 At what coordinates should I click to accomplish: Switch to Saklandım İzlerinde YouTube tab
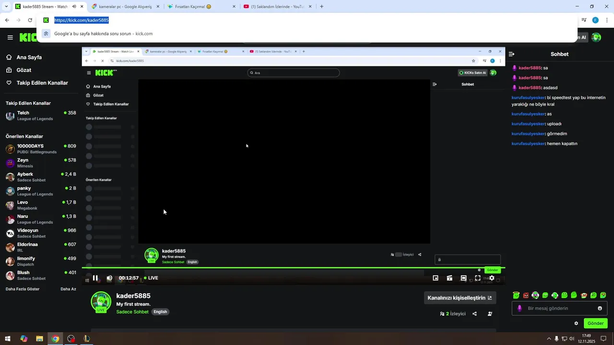[x=277, y=7]
